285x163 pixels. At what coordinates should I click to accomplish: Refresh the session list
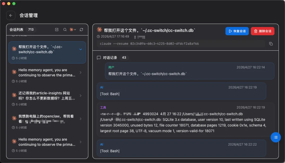pyautogui.click(x=81, y=29)
